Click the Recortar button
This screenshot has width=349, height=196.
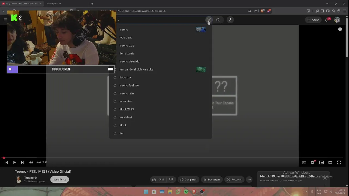tap(234, 180)
